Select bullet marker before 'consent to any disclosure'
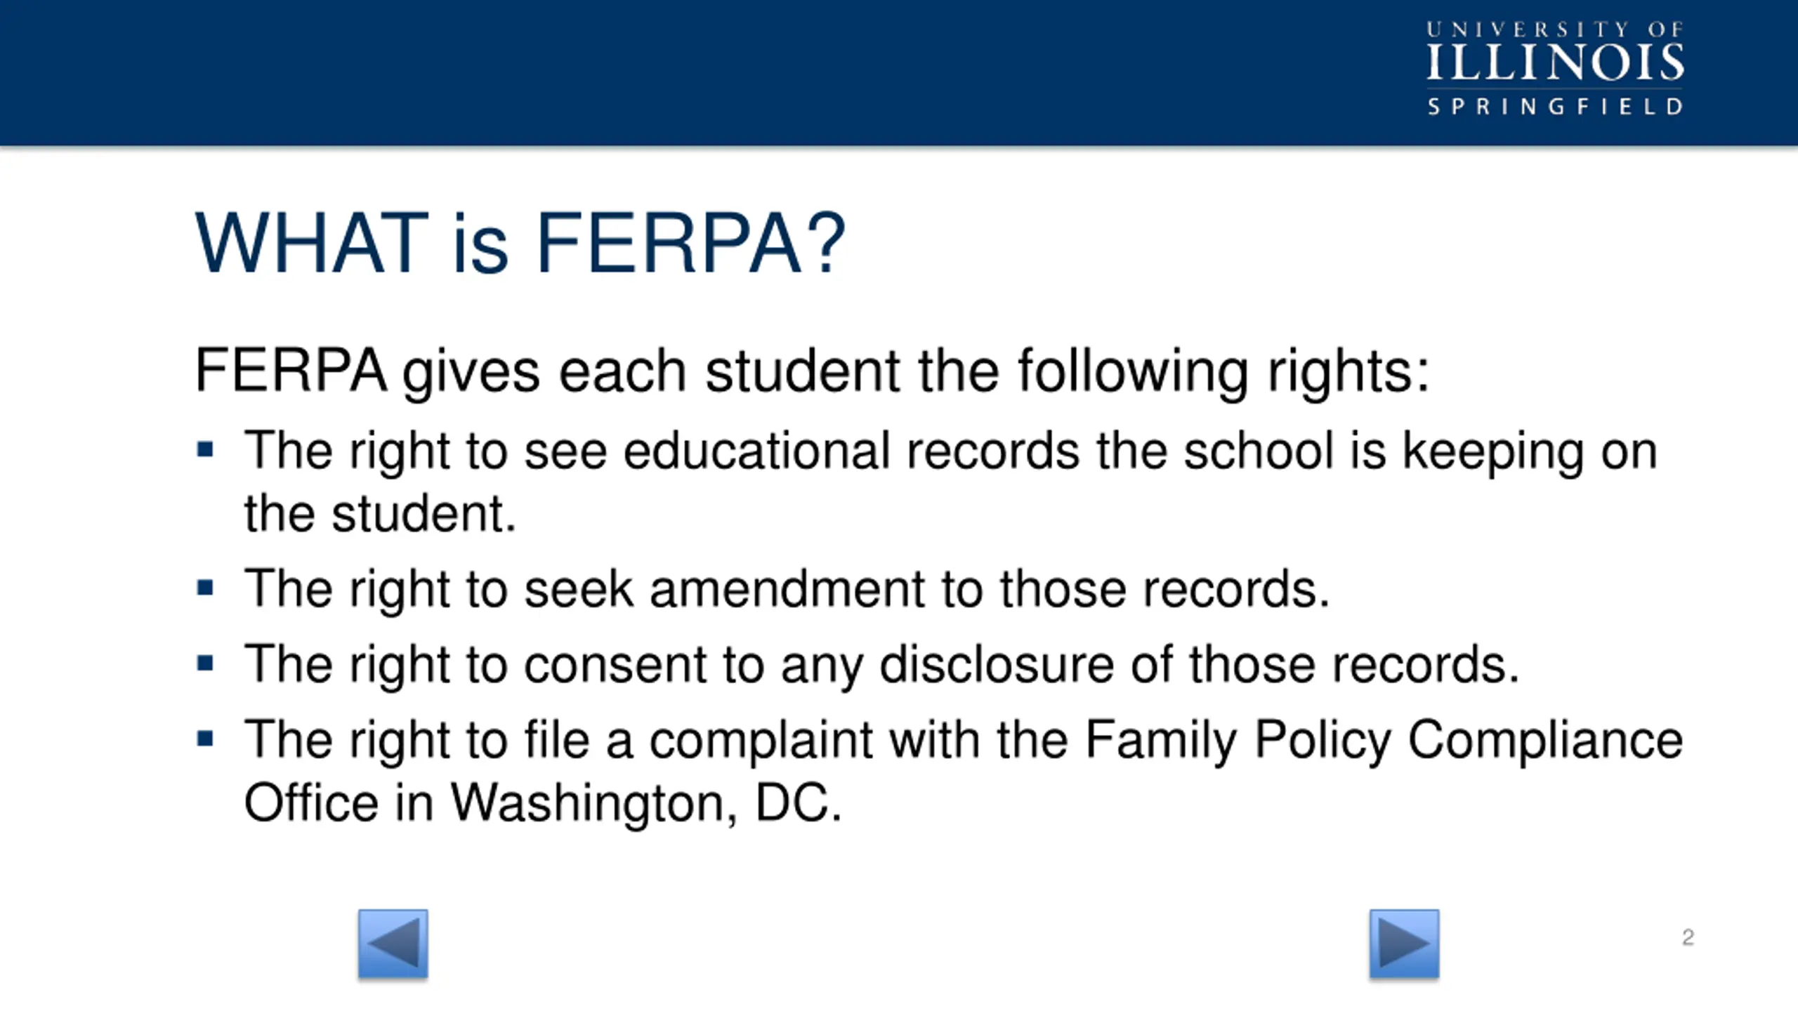The image size is (1798, 1011). click(x=205, y=663)
